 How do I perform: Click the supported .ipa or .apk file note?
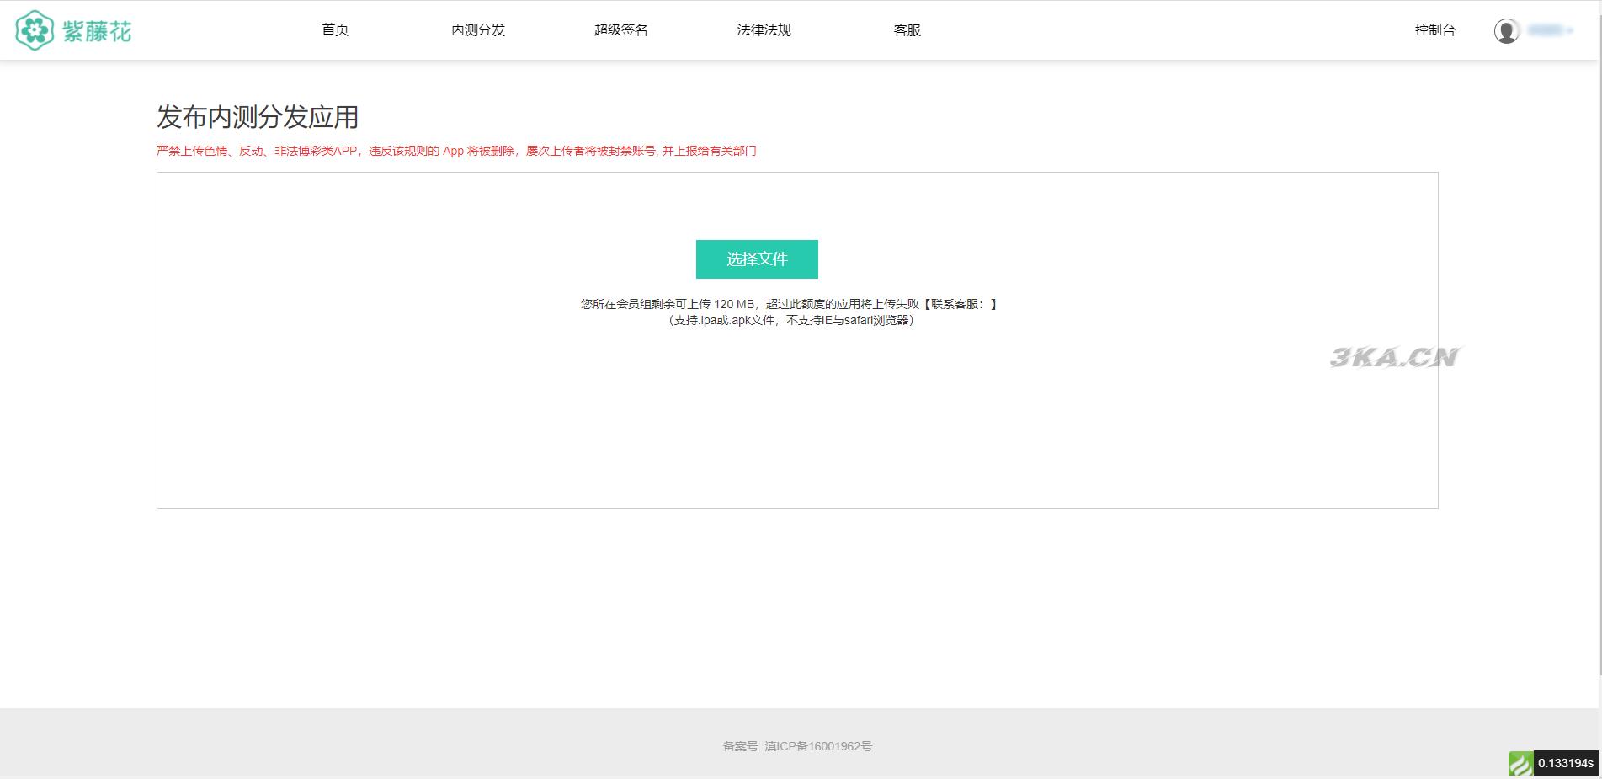point(791,320)
